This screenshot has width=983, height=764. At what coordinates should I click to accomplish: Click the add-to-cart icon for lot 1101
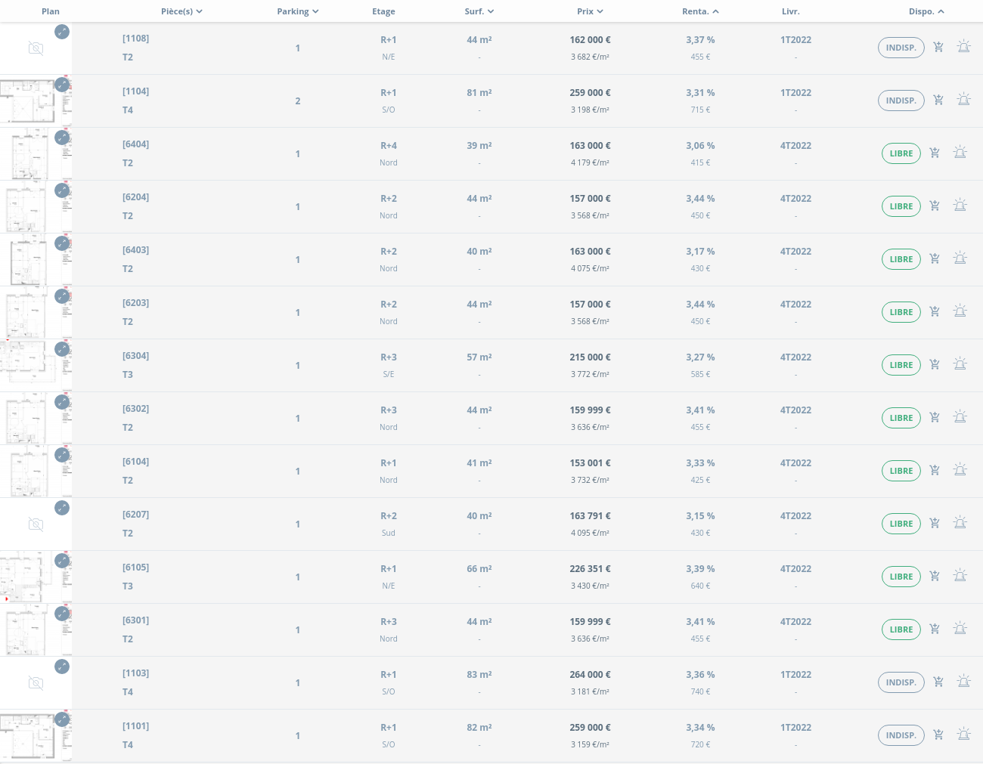point(938,735)
